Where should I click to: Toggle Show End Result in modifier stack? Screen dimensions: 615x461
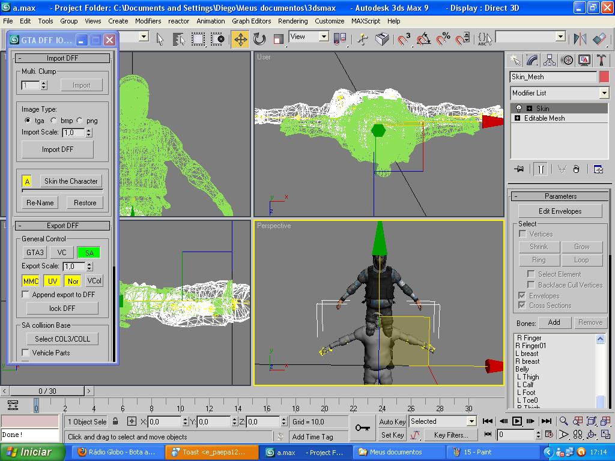[x=541, y=169]
